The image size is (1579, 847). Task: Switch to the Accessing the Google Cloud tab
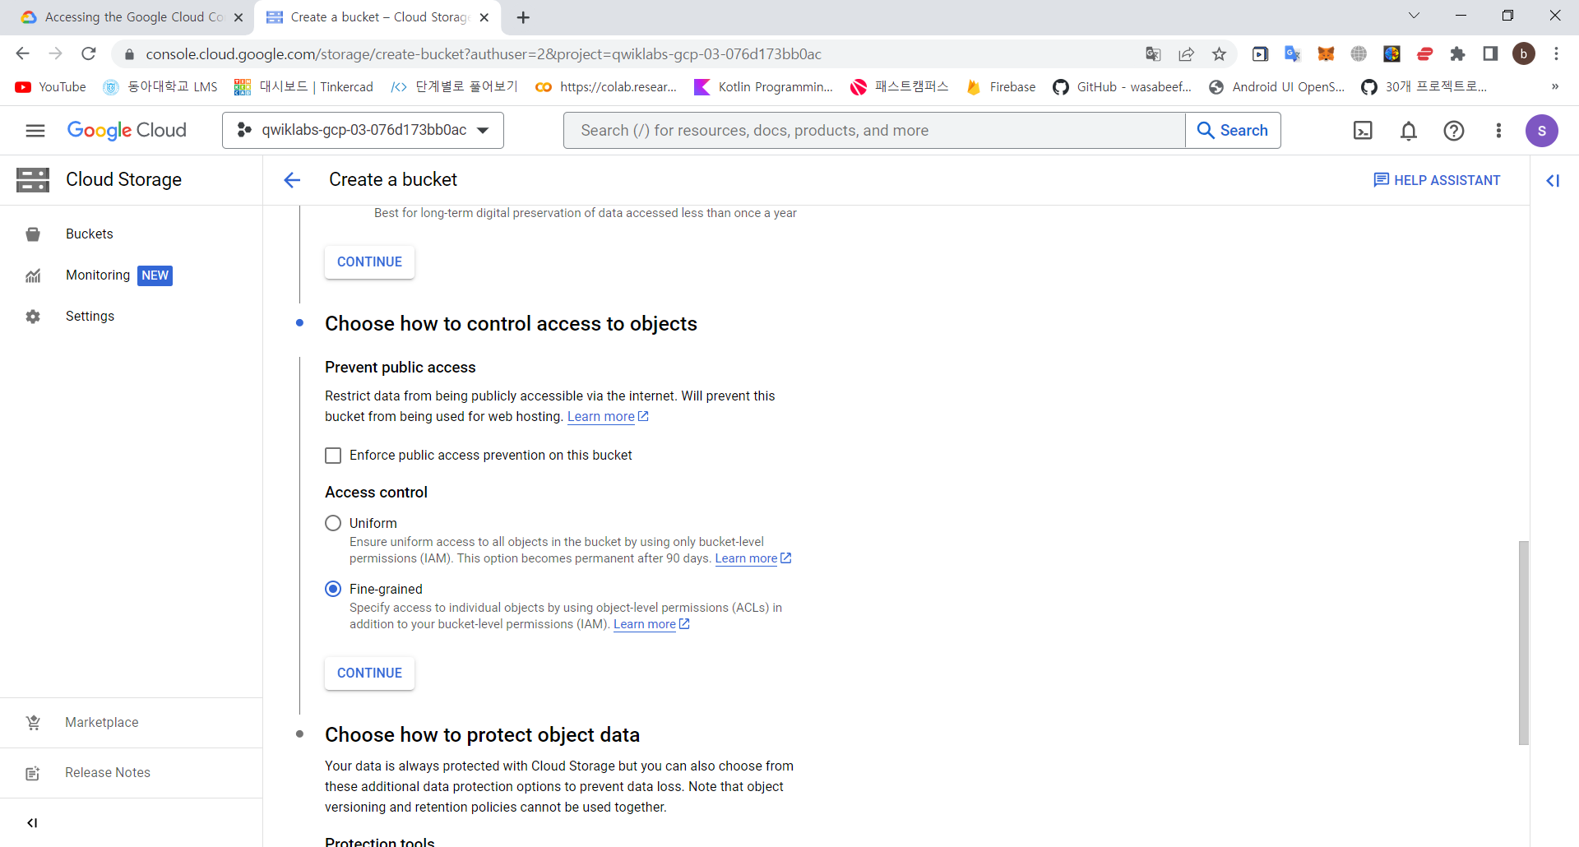click(x=127, y=17)
